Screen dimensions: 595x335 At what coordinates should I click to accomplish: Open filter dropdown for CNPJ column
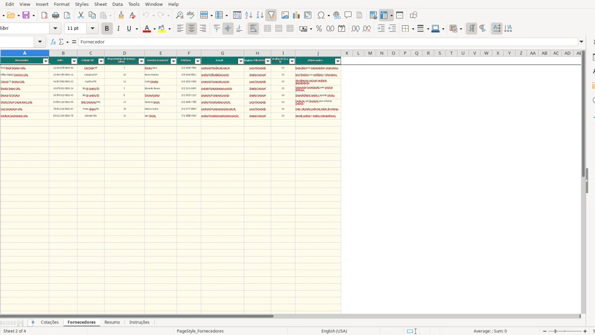(74, 61)
